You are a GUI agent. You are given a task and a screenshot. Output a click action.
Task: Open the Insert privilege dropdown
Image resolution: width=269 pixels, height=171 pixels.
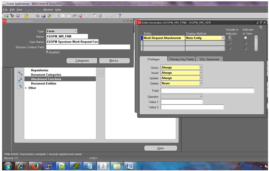coord(201,73)
